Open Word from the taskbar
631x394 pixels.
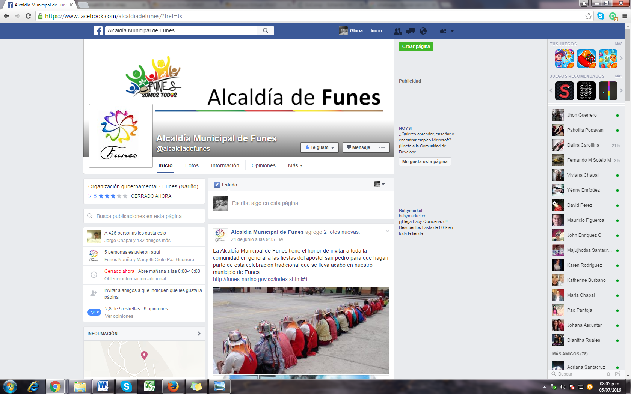tap(103, 386)
